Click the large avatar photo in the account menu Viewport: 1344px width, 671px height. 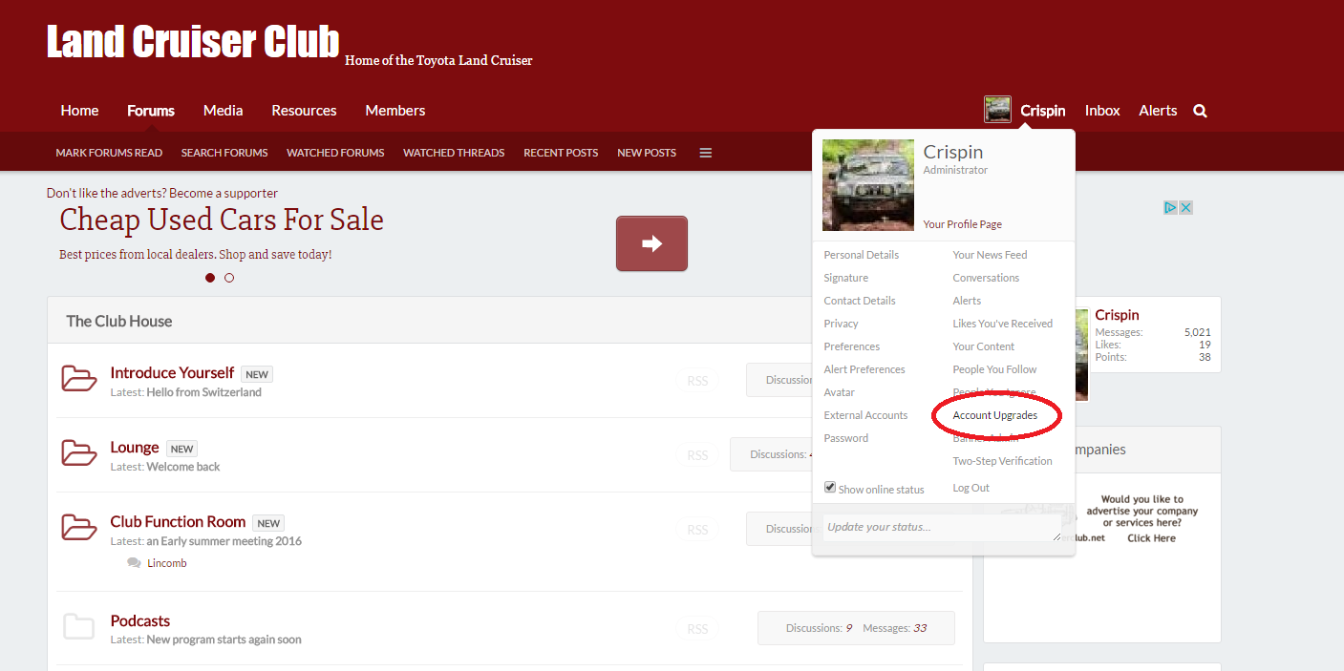point(868,185)
